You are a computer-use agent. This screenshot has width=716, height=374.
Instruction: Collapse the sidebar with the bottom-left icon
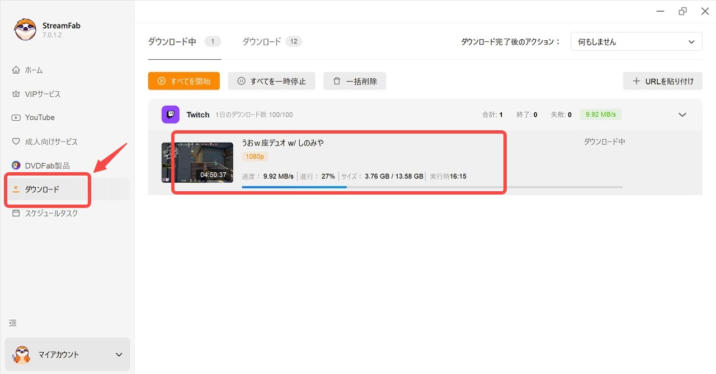click(x=12, y=323)
